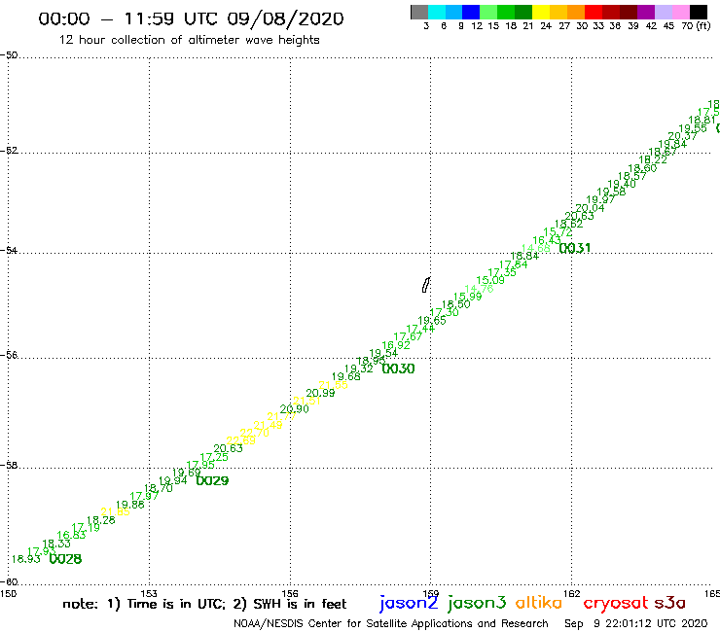Viewport: 720px width, 632px height.
Task: Click the 16.43 wave height value
Action: tap(547, 240)
